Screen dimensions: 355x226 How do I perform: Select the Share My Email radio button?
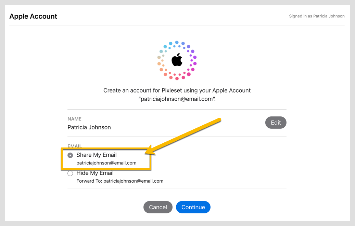(x=70, y=155)
